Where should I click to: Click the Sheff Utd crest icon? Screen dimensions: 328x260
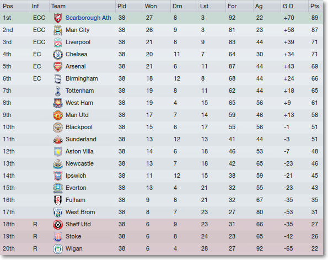(x=58, y=225)
